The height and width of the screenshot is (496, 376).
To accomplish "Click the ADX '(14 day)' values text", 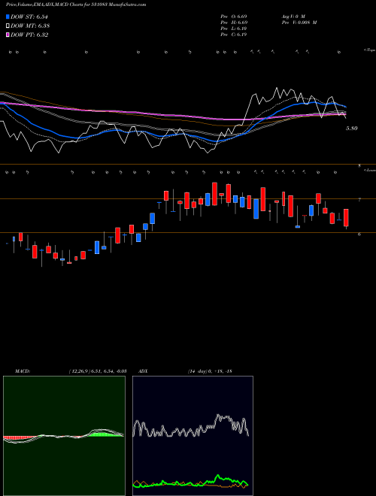I will (x=210, y=371).
